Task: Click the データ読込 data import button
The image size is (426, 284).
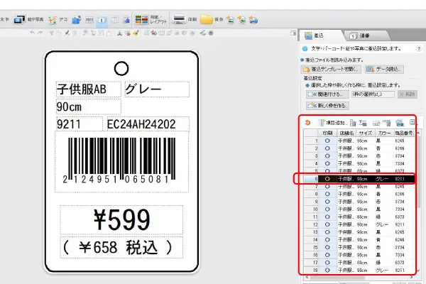Action: 384,70
